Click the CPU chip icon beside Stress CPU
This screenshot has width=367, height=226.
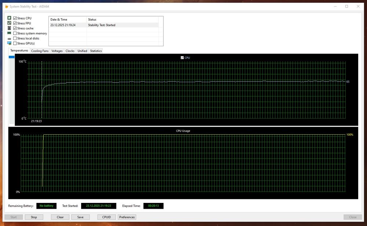tap(9, 18)
